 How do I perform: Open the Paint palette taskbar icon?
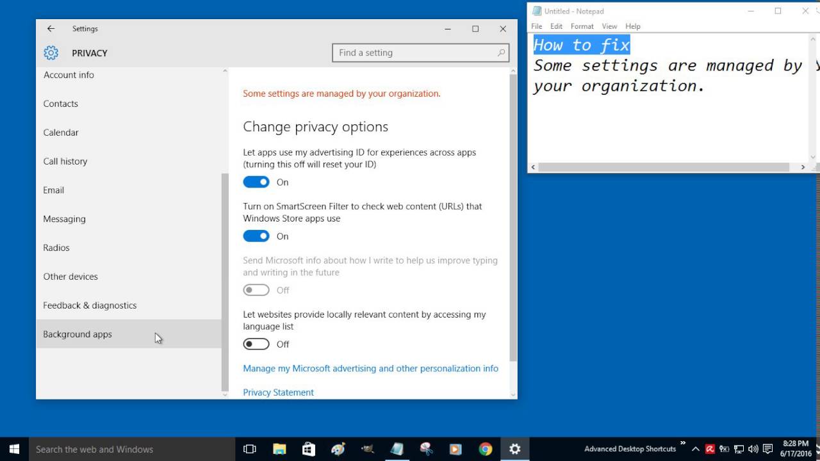click(x=338, y=449)
